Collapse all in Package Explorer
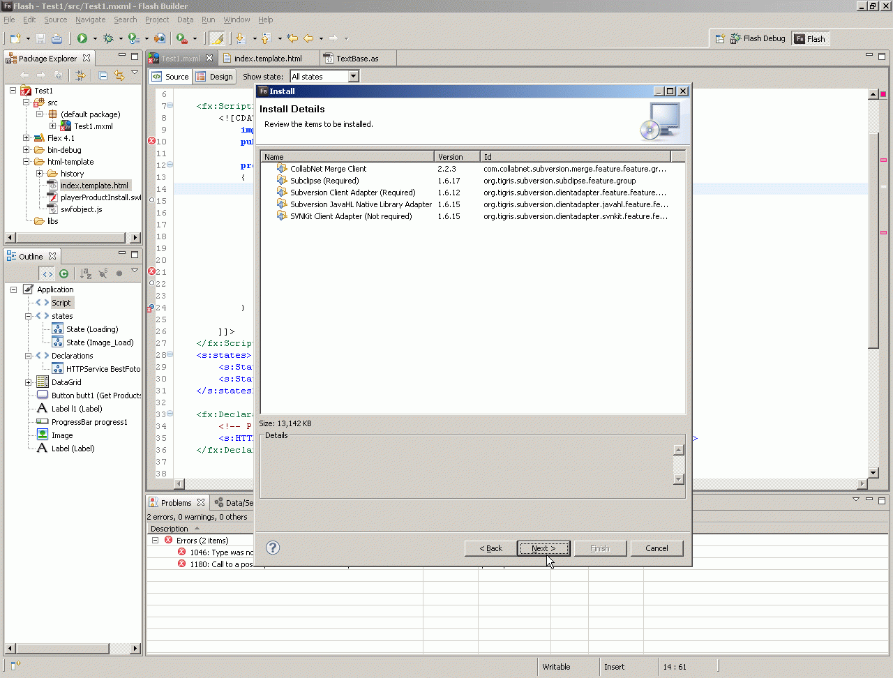 (103, 75)
